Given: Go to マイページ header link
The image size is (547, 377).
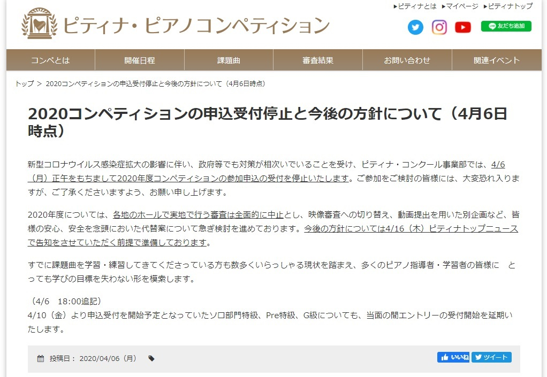Looking at the screenshot, I should [x=460, y=6].
